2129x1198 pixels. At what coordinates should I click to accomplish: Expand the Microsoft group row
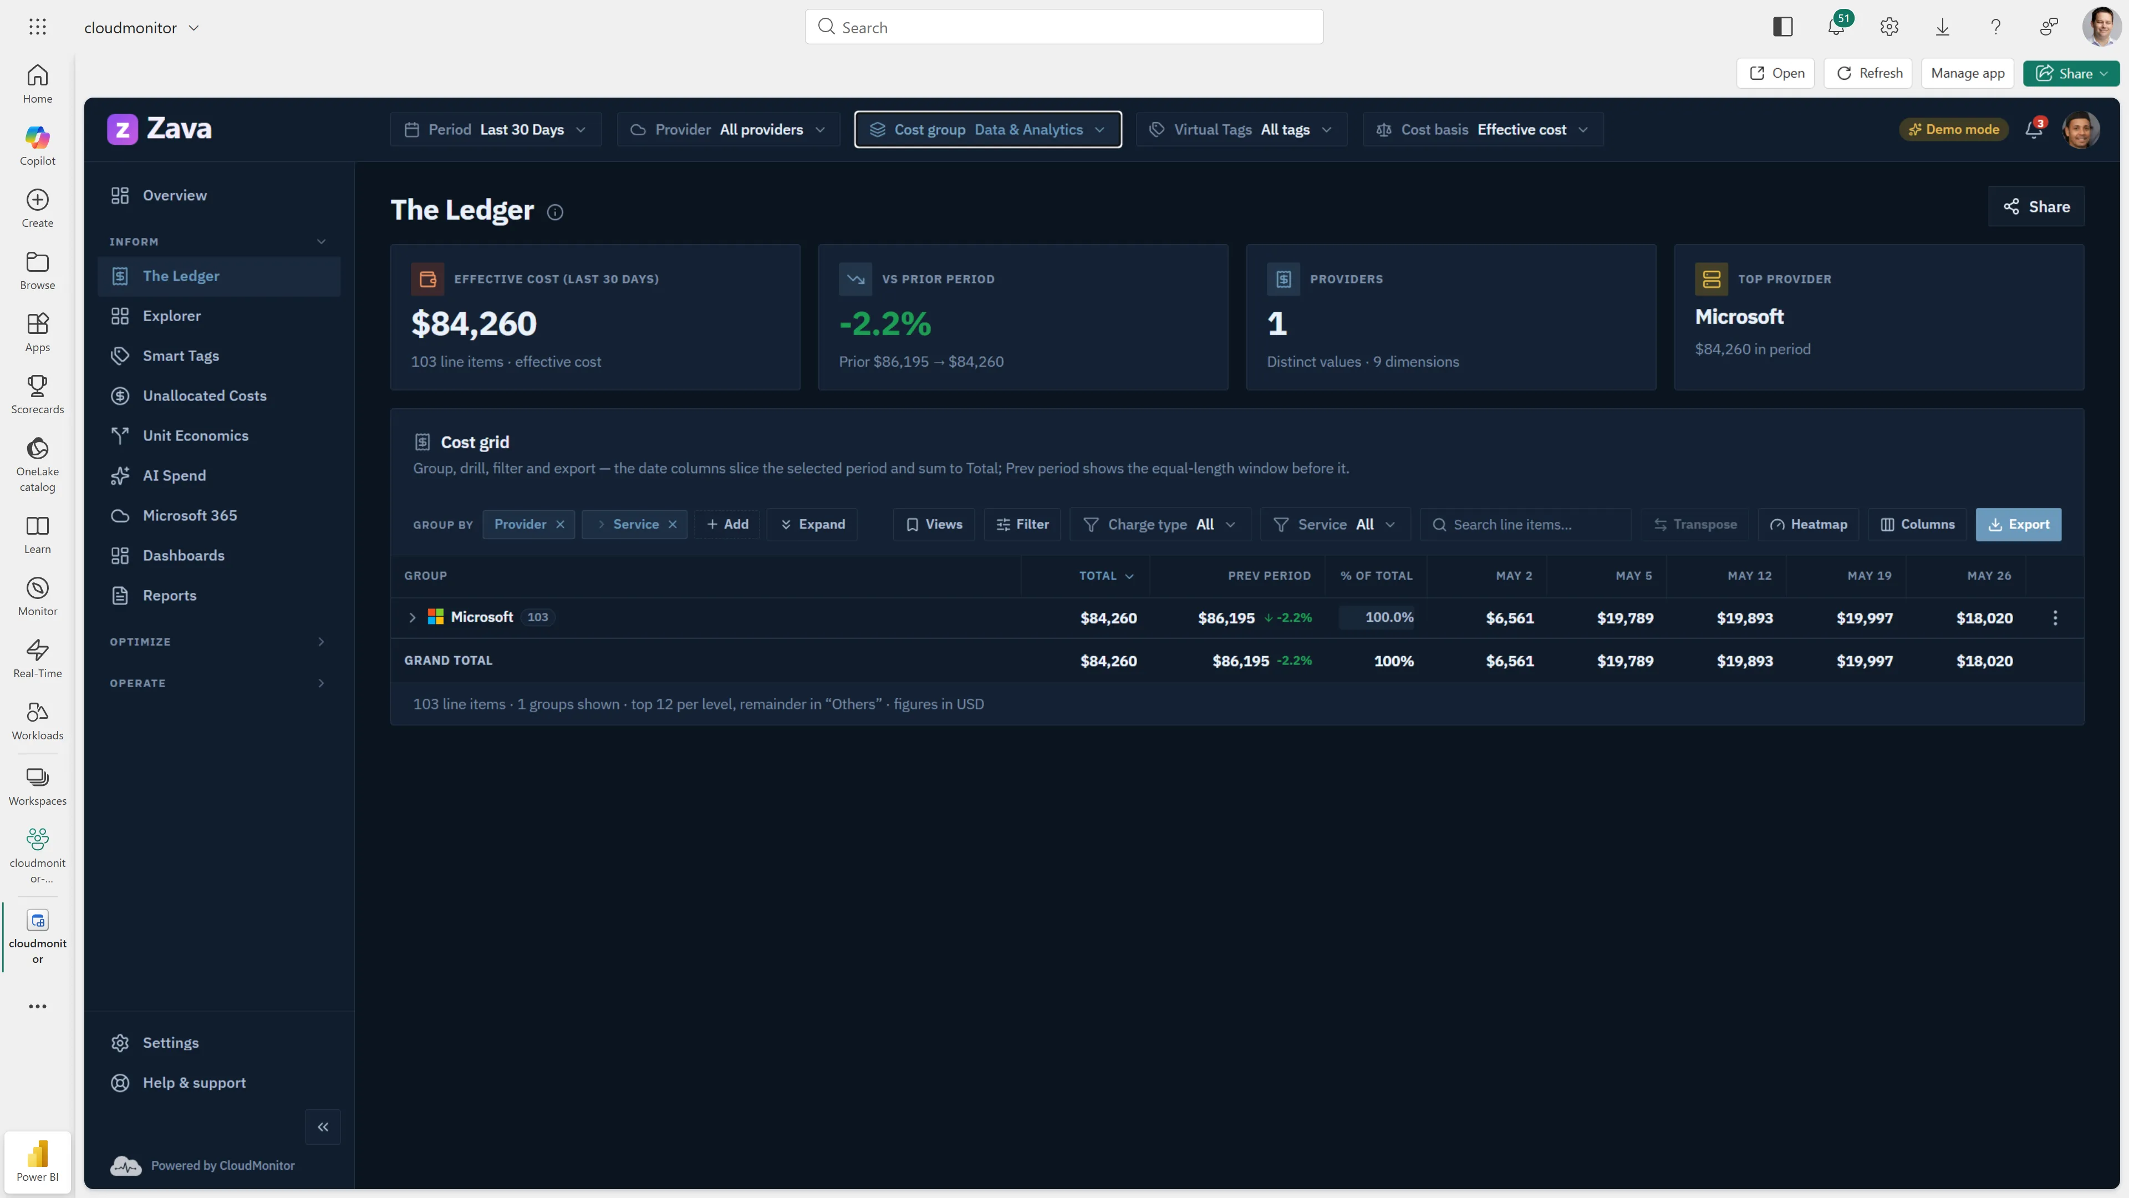pos(412,618)
